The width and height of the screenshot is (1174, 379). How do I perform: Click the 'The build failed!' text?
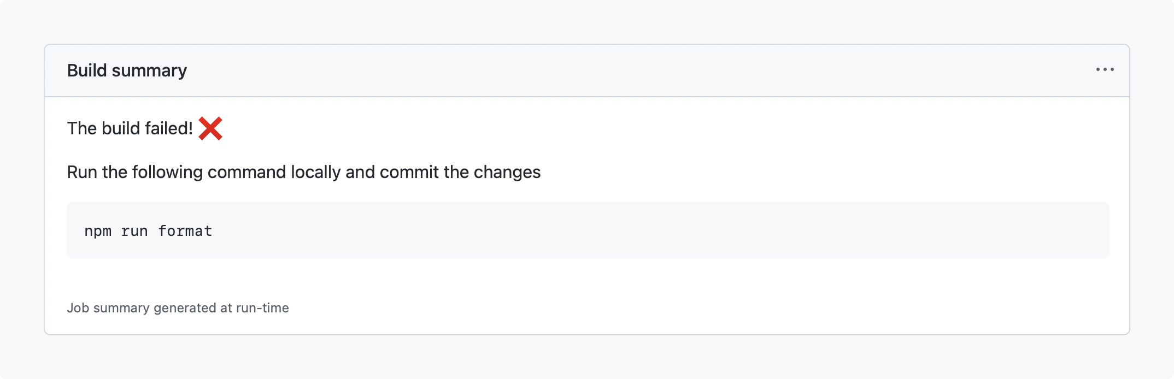click(130, 128)
